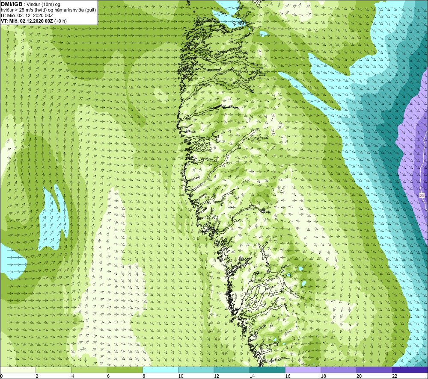Click legend scale value '6'

pos(108,376)
